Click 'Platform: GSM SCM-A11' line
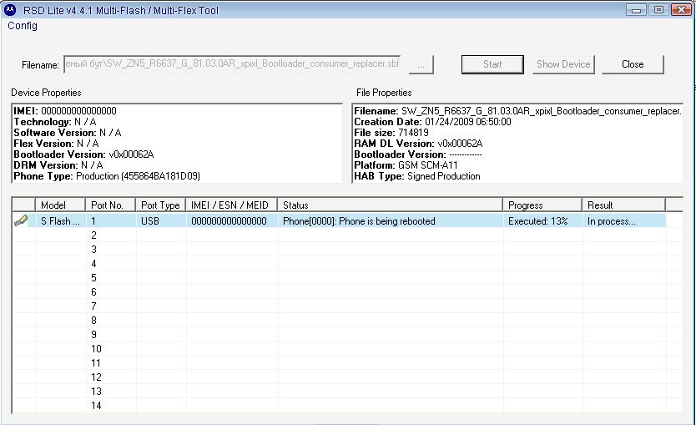696x425 pixels. (x=406, y=165)
